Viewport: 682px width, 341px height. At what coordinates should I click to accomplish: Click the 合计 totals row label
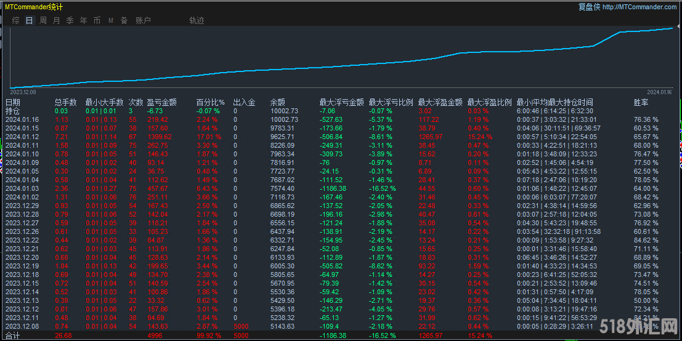coord(13,335)
